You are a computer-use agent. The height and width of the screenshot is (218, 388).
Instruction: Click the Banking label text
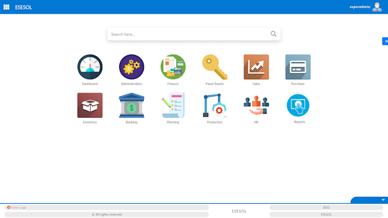click(x=131, y=122)
